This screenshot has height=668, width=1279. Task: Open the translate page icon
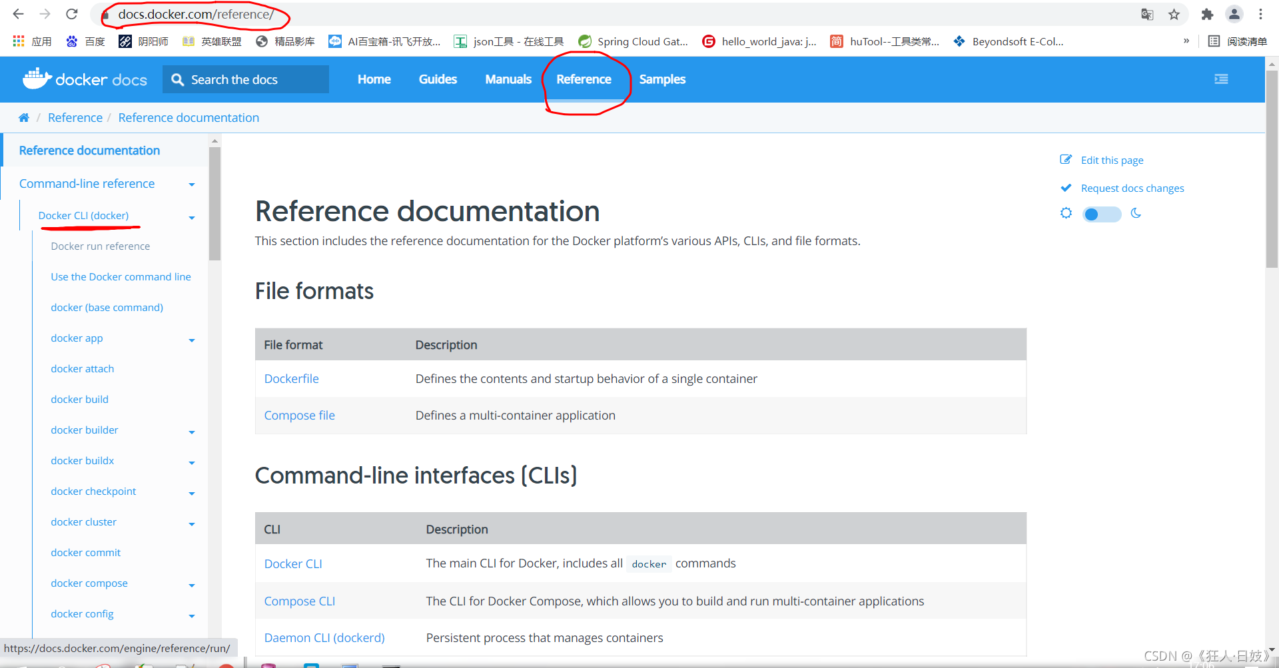point(1147,14)
